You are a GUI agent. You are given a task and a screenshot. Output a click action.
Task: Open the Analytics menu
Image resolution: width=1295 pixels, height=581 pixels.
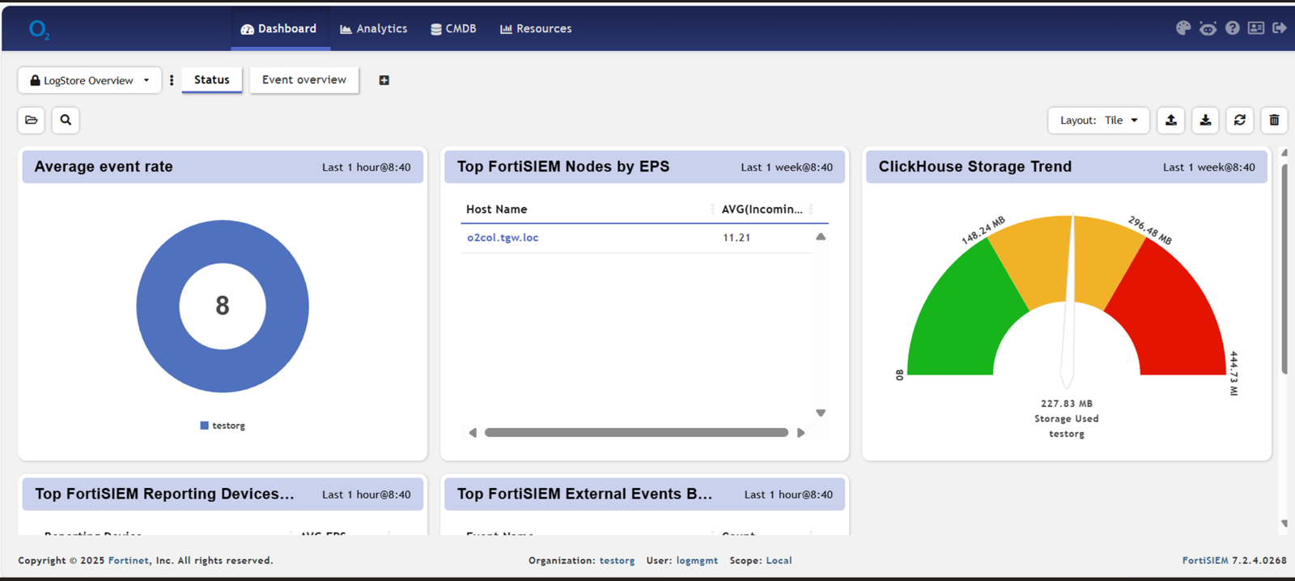(x=374, y=28)
